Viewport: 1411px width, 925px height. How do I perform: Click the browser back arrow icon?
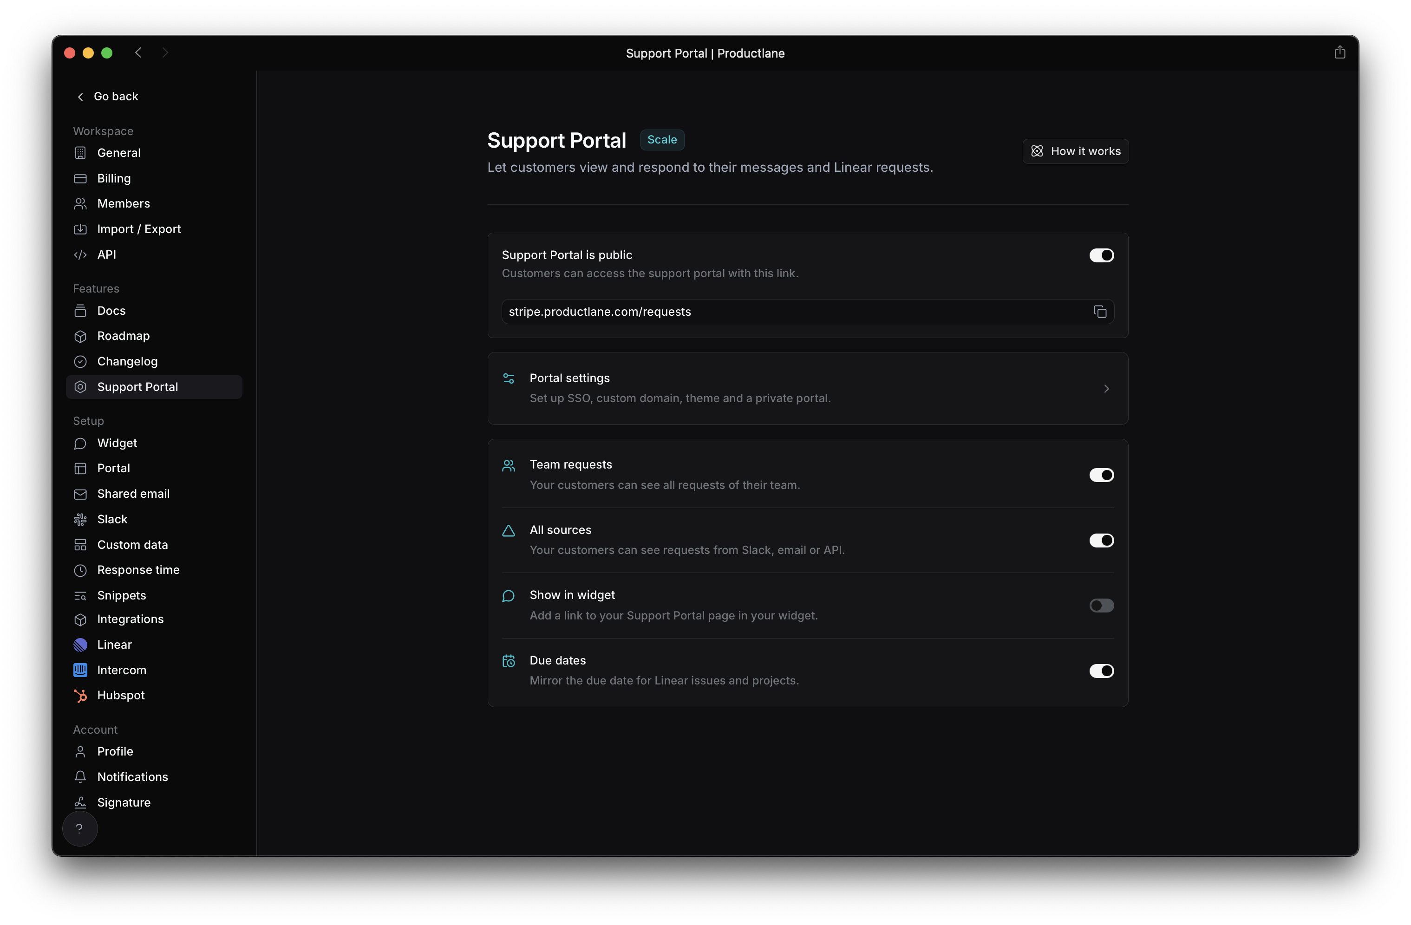tap(138, 53)
